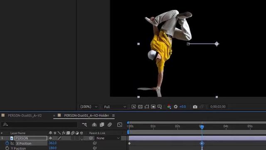Select the X Position property

click(x=24, y=143)
